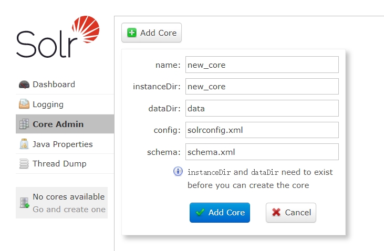Click the Logging inbox icon
The width and height of the screenshot is (384, 251).
[24, 104]
